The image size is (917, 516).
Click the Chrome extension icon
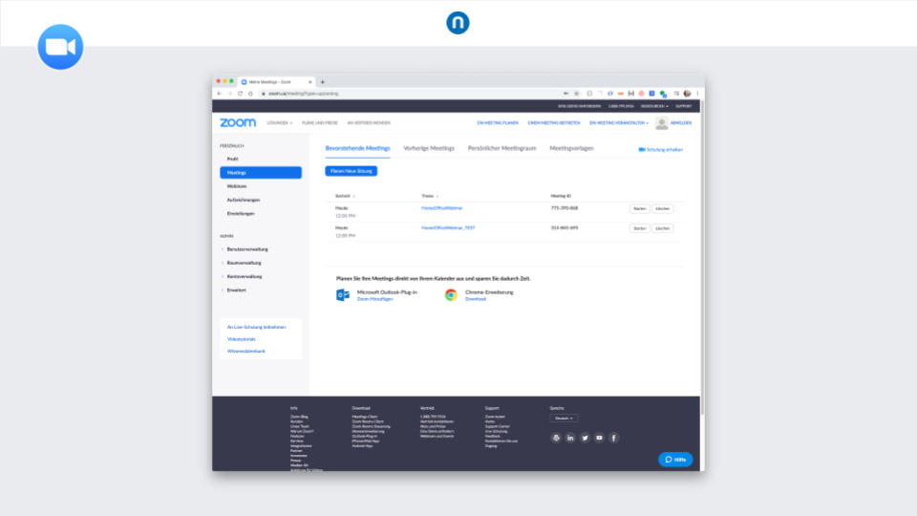coord(451,295)
